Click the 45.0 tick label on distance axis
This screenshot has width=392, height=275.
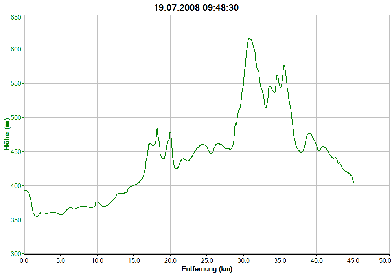tap(353, 260)
